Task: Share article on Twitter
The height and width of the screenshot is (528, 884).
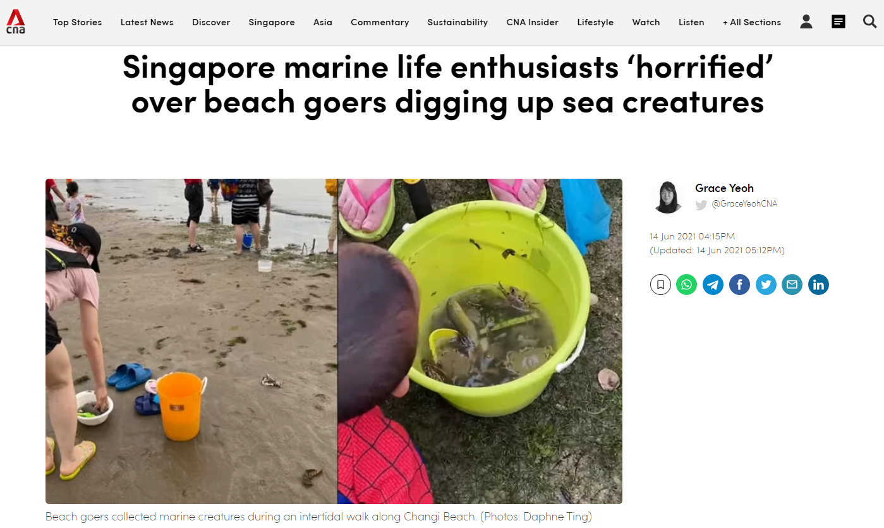Action: (766, 285)
